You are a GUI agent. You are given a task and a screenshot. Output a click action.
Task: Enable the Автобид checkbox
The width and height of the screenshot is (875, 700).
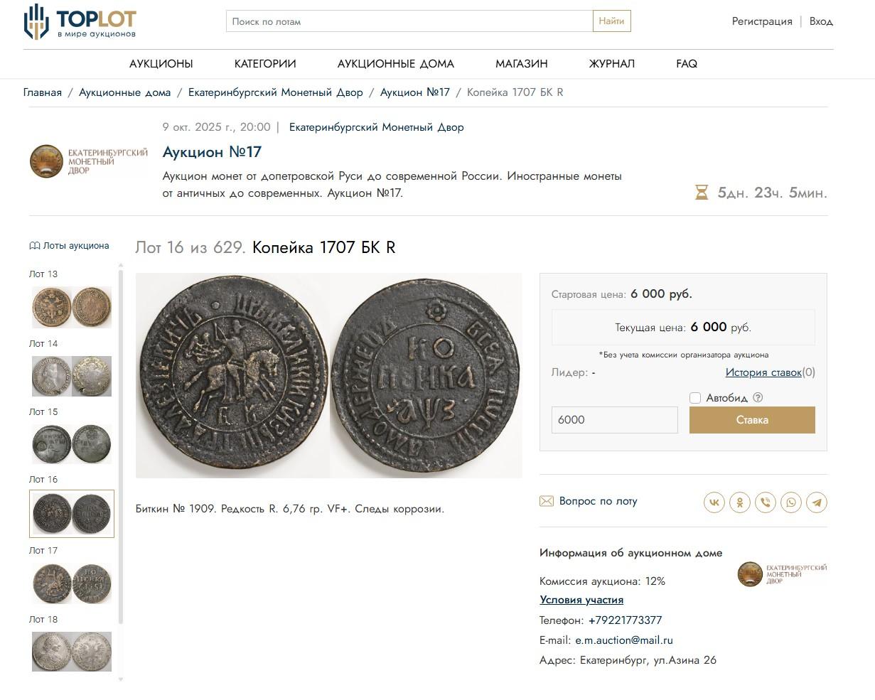pos(695,398)
